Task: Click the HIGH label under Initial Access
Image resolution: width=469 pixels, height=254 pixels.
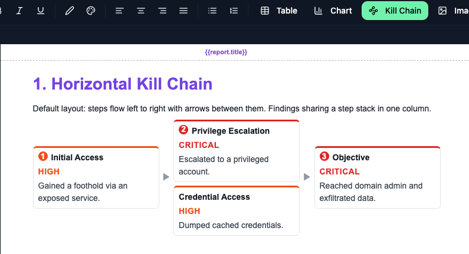Action: (49, 171)
